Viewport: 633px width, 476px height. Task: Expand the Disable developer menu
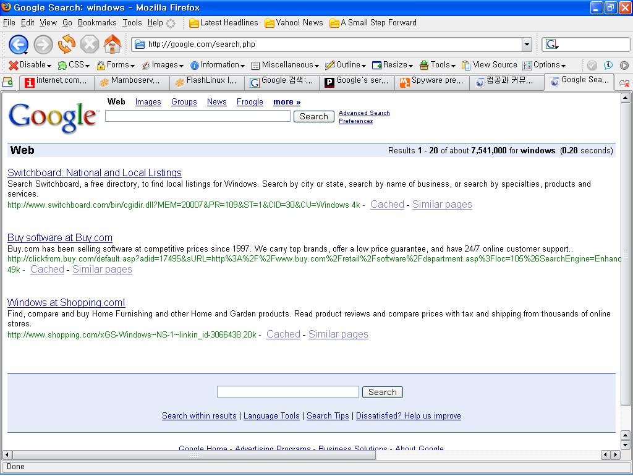click(x=30, y=64)
